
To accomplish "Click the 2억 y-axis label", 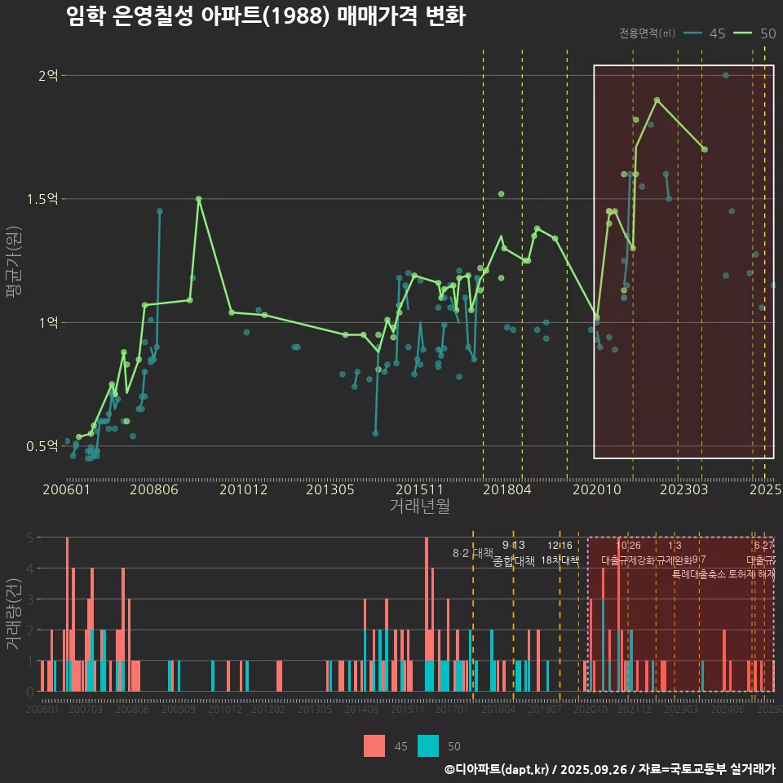I will 48,76.
